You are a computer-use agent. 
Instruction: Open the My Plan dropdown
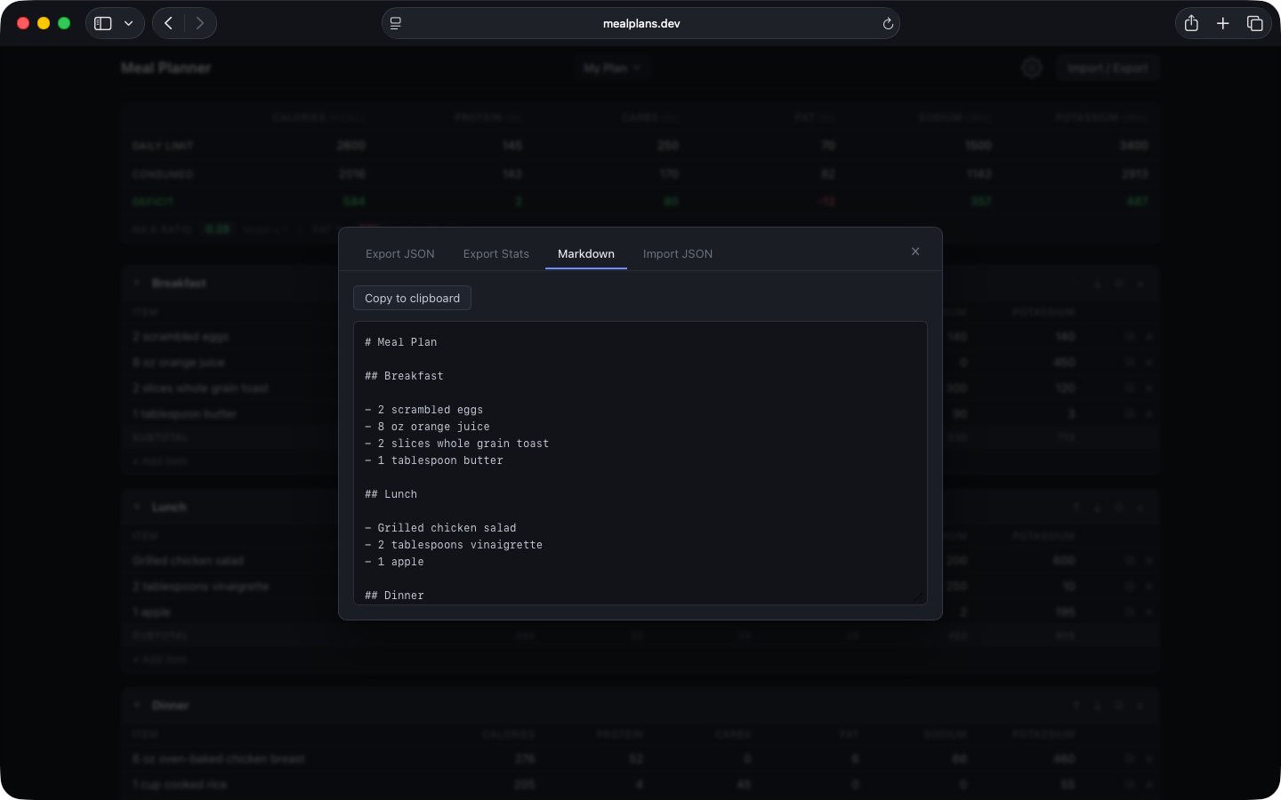tap(612, 68)
